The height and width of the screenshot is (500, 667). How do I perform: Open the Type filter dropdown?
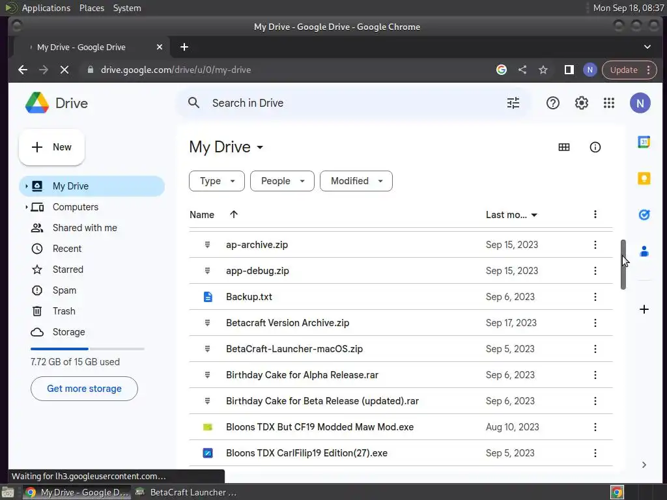[216, 181]
